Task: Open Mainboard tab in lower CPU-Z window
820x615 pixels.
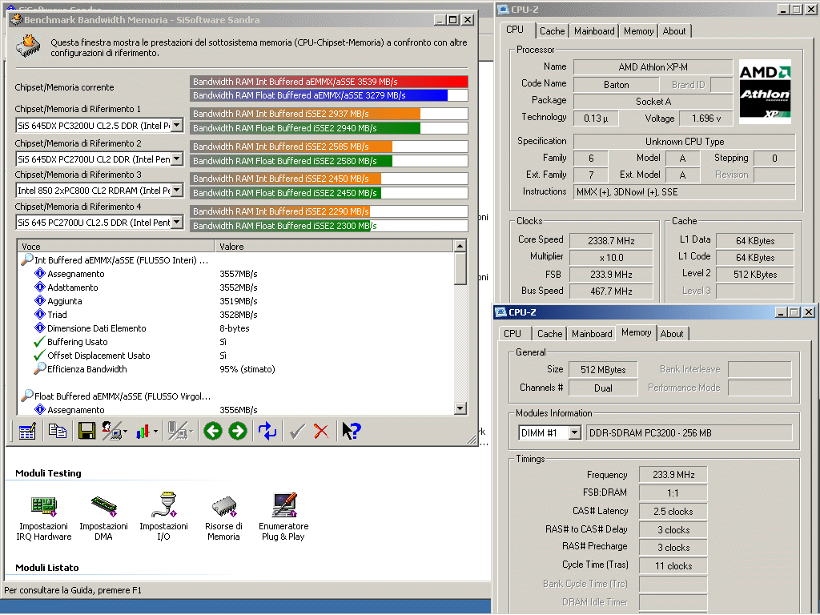Action: click(592, 334)
